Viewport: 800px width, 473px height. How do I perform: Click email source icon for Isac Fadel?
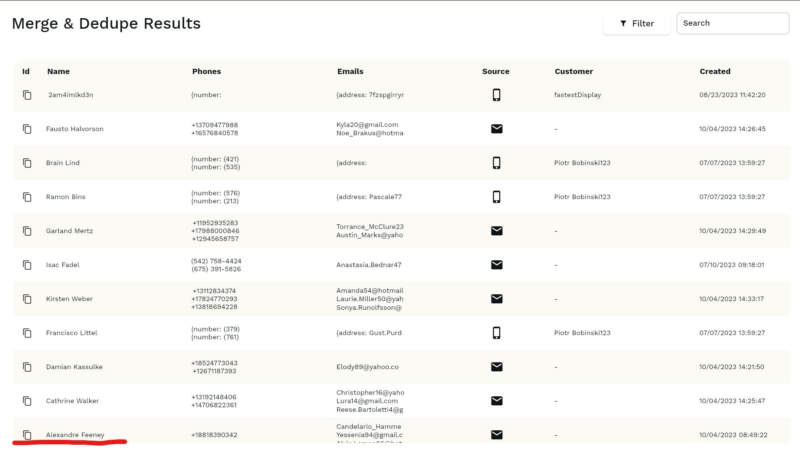click(x=496, y=265)
